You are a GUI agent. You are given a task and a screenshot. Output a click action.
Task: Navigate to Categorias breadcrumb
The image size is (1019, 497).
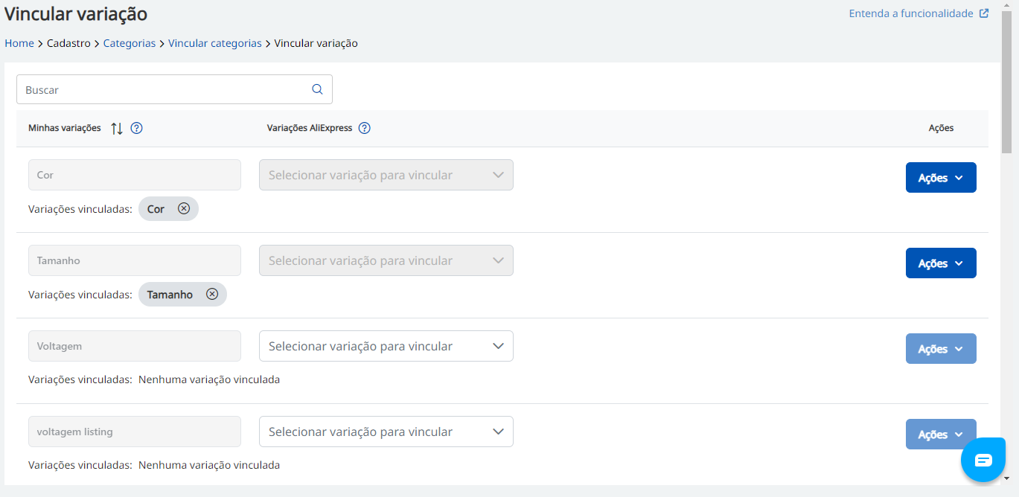(130, 43)
